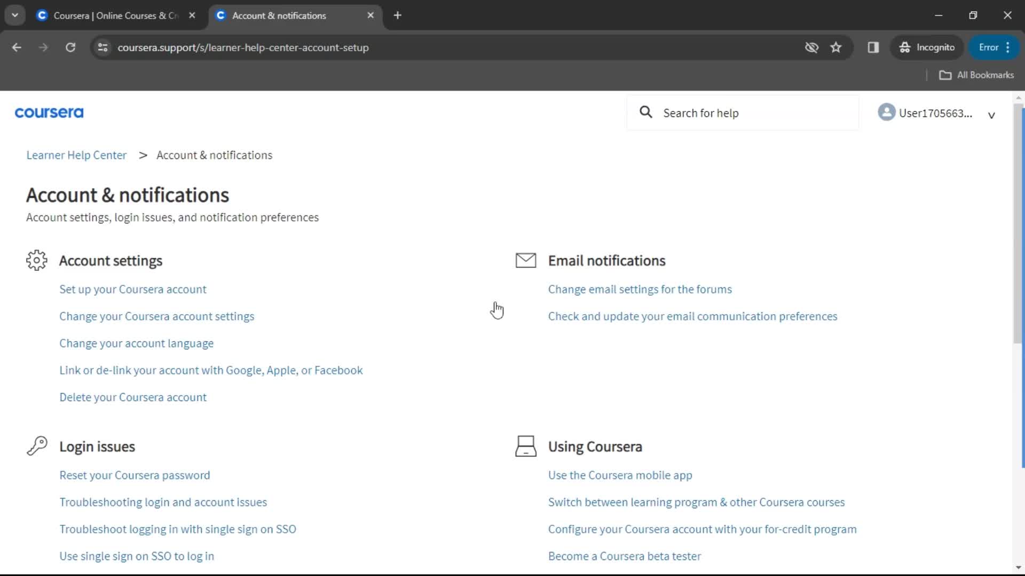This screenshot has height=576, width=1025.
Task: Click the Login issues section heading
Action: (x=97, y=446)
